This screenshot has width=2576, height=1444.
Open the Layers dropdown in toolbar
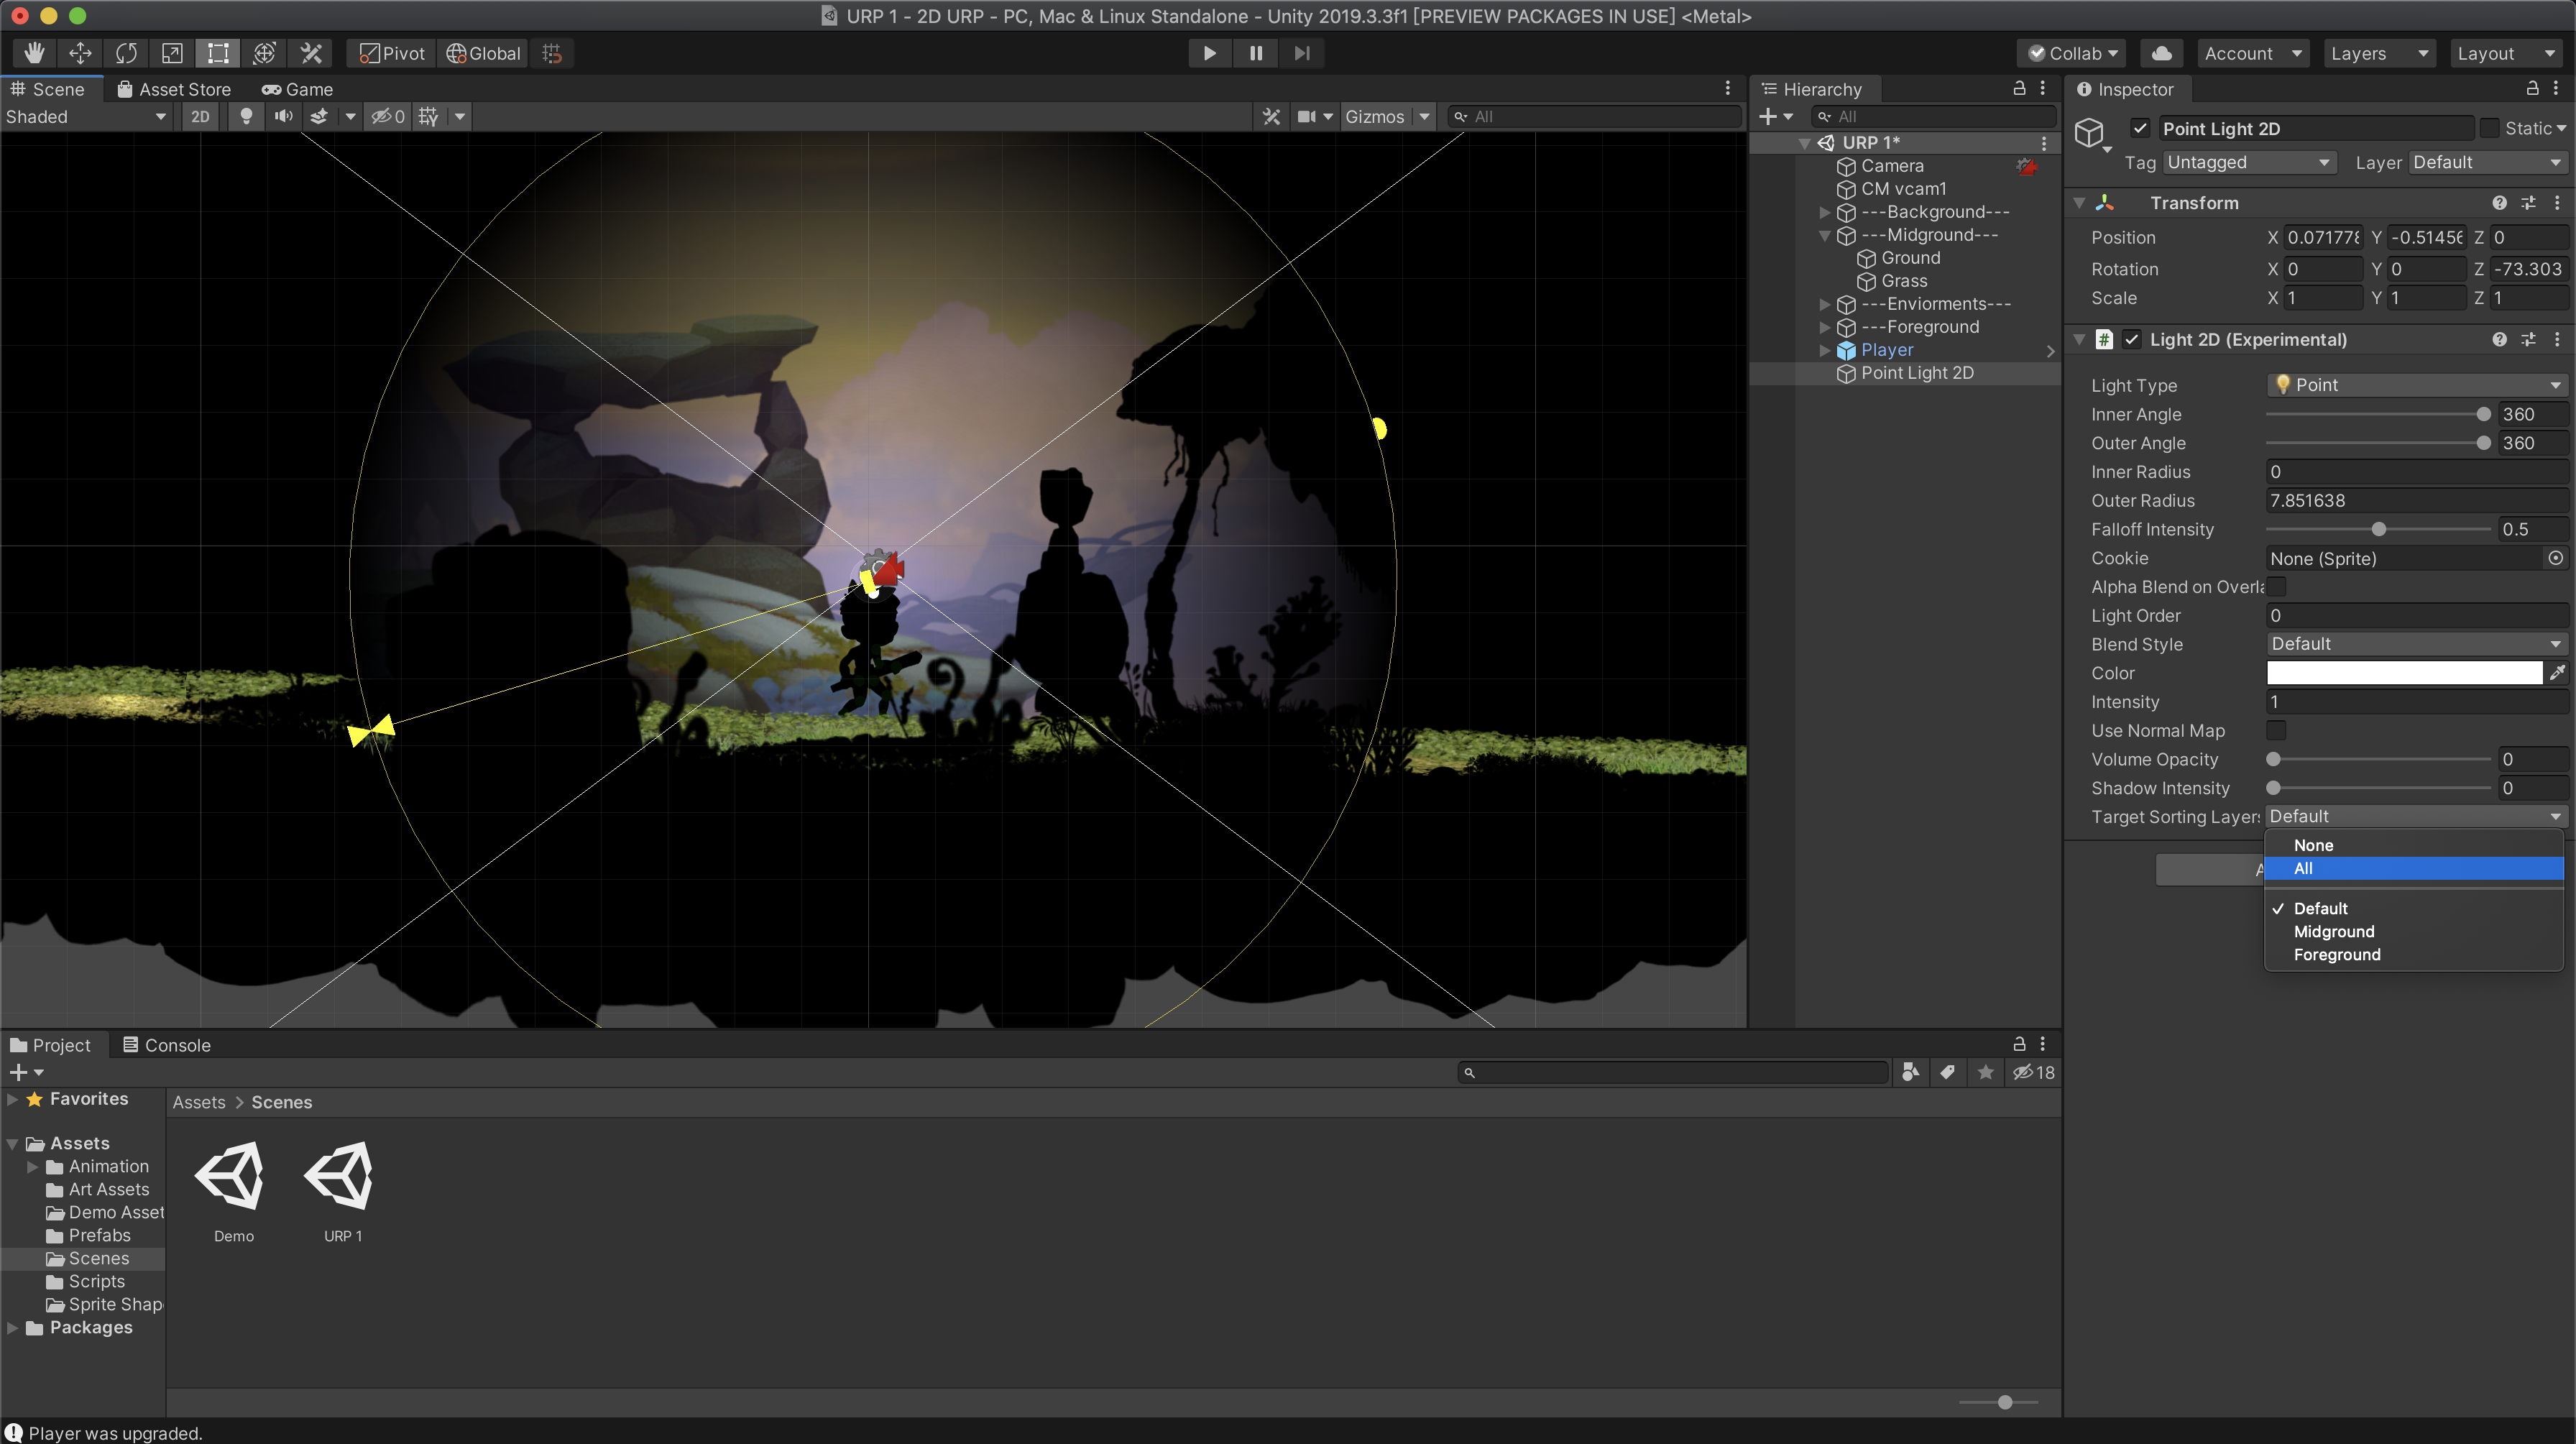(x=2378, y=53)
